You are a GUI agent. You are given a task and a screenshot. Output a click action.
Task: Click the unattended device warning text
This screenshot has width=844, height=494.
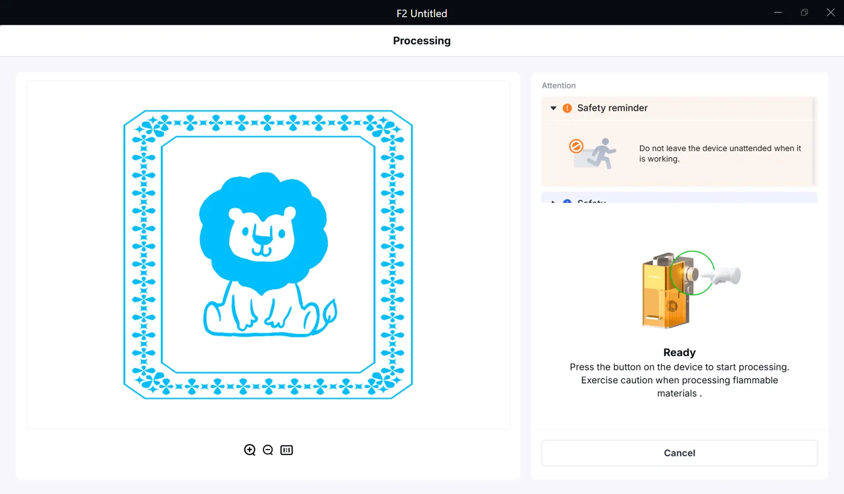tap(720, 154)
